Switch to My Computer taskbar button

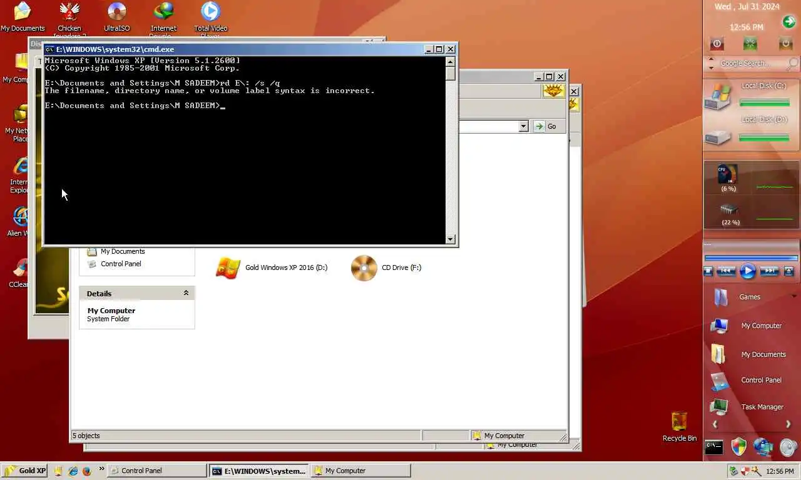(361, 471)
